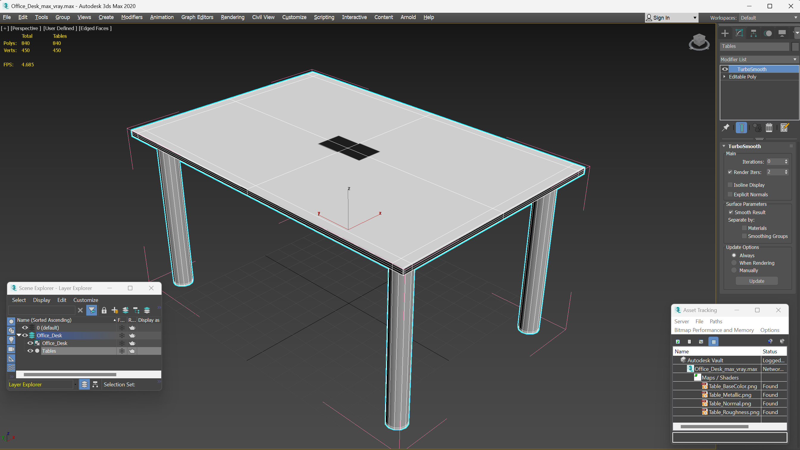800x450 pixels.
Task: Click the layers icon next to Layer Explorer dropdown
Action: point(84,385)
